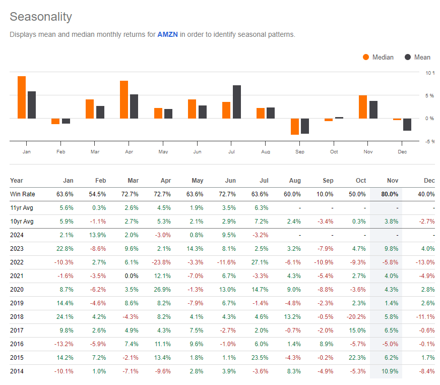
Task: Click the Year column header
Action: click(16, 180)
